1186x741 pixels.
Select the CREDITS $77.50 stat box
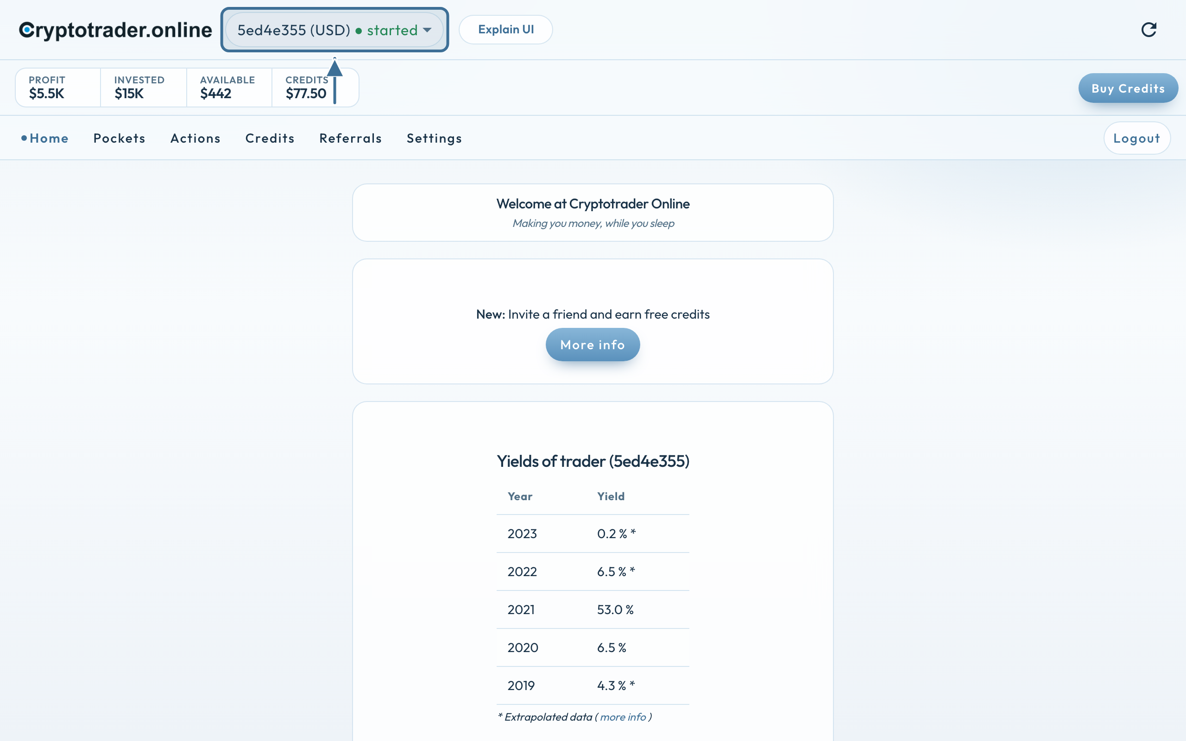(315, 87)
